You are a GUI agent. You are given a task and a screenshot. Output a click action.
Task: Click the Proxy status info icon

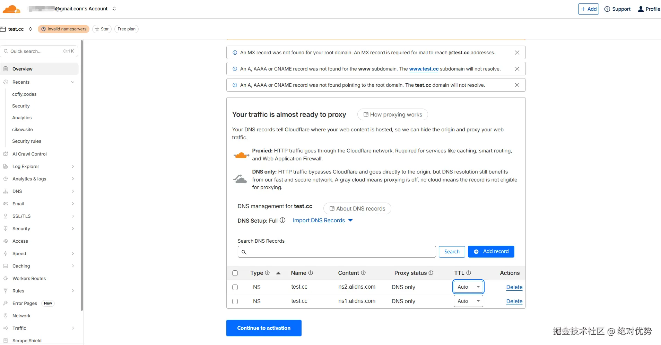coord(431,273)
